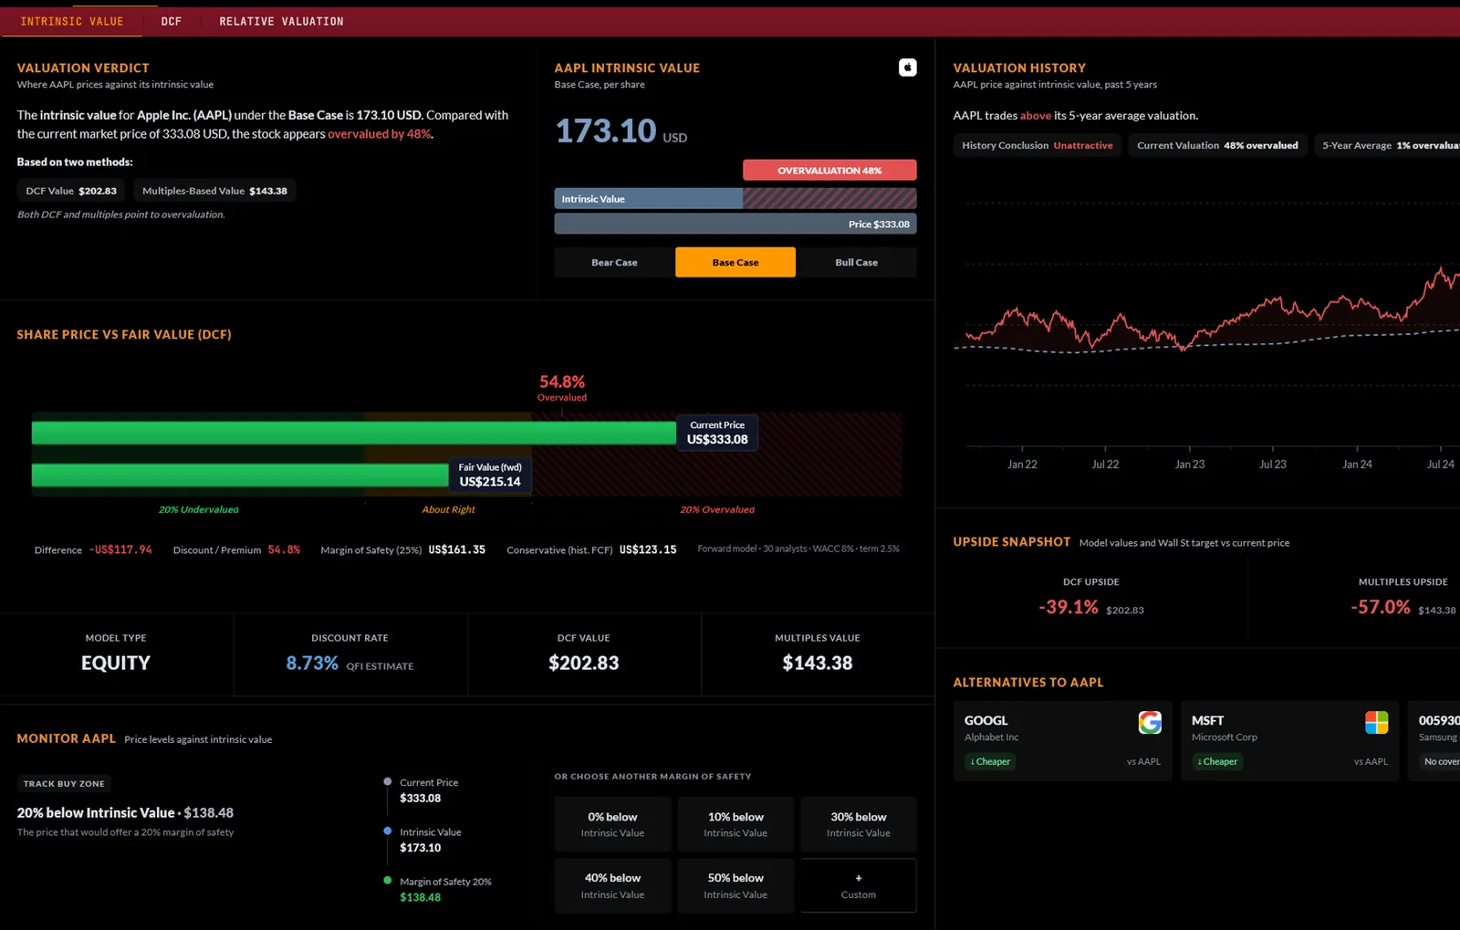Click the Margin of Safety 20% $138.48 row
The width and height of the screenshot is (1460, 930).
point(437,889)
